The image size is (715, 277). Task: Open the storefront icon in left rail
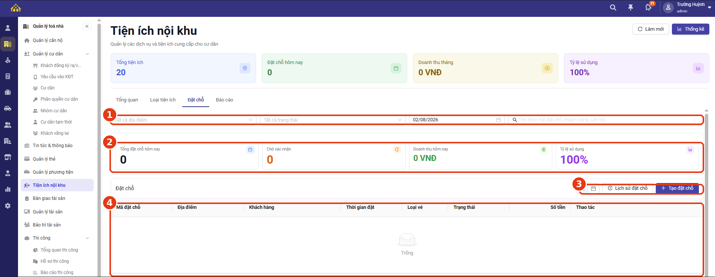(x=8, y=157)
